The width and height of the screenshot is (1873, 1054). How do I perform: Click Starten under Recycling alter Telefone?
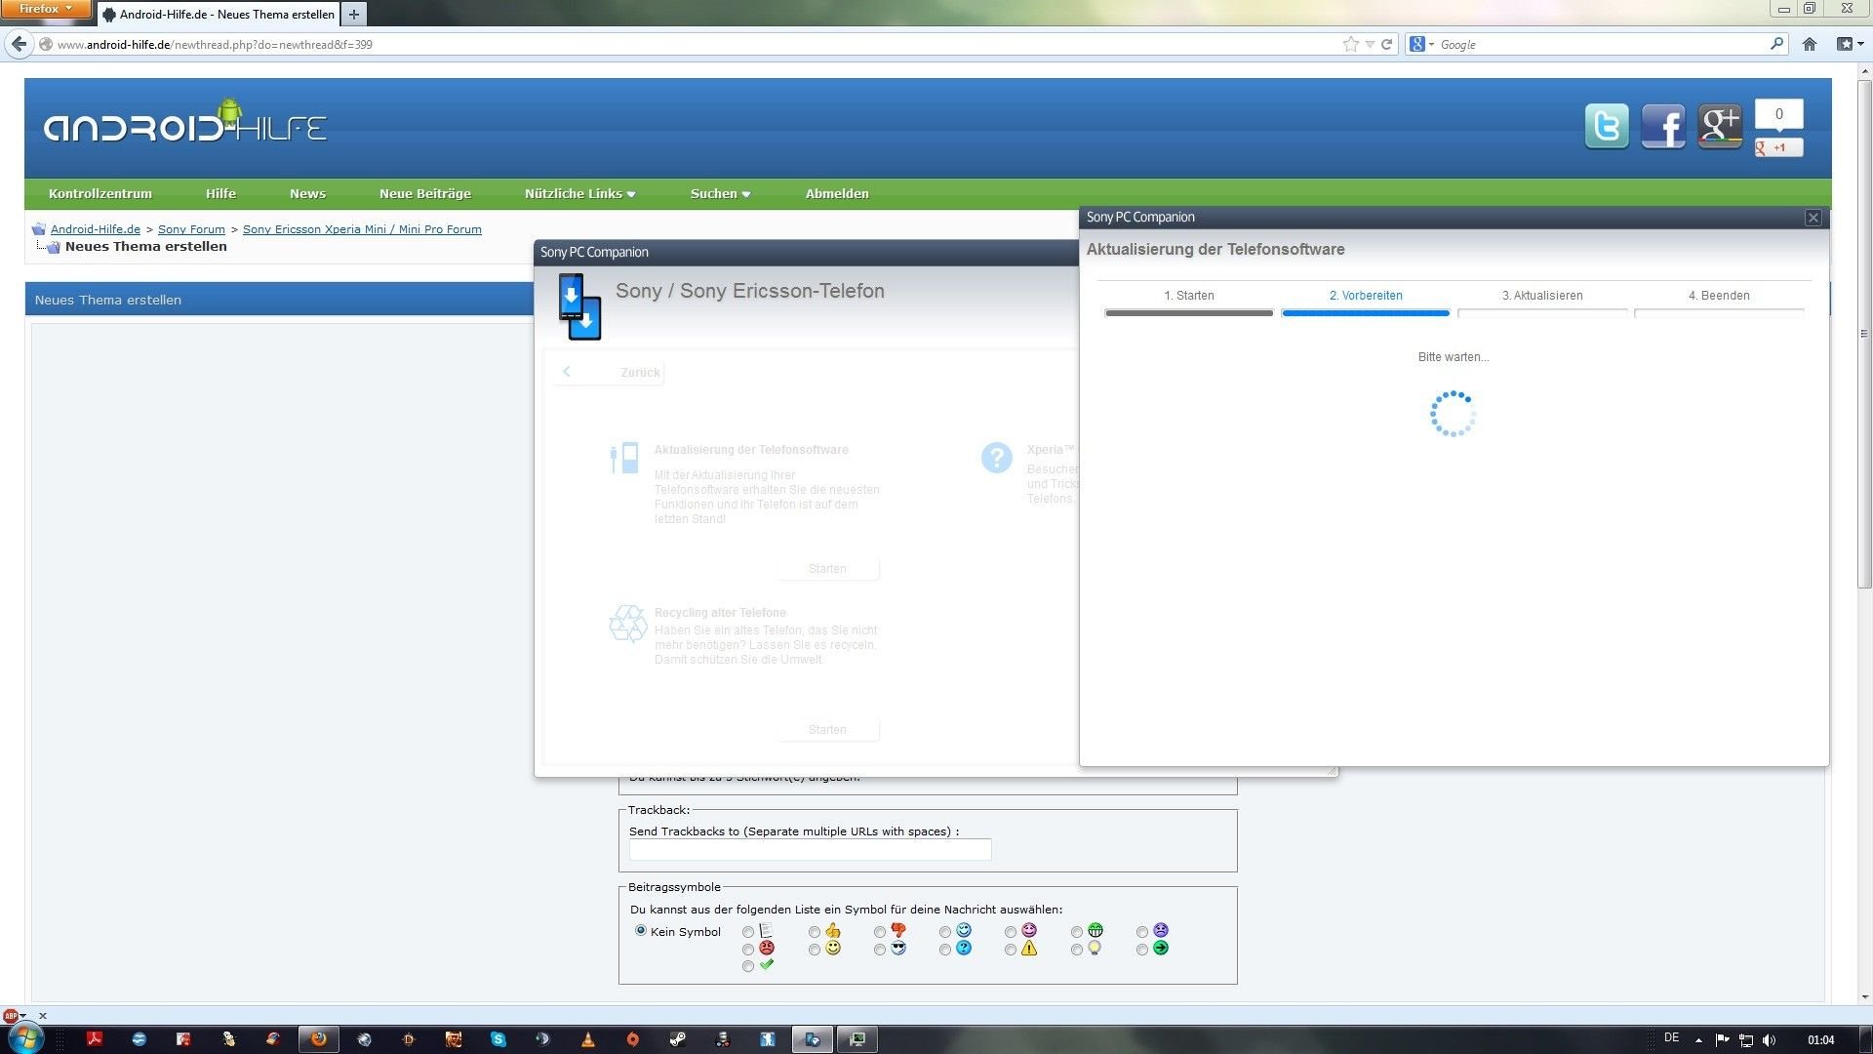827,729
